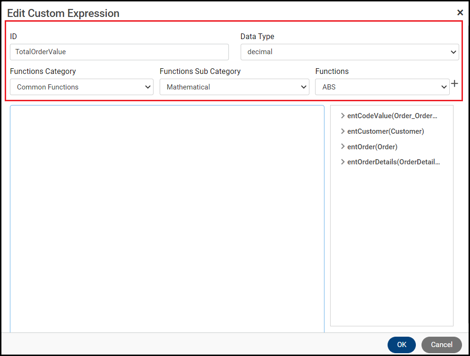Open the Functions Sub Category dropdown
The width and height of the screenshot is (470, 356).
(234, 87)
